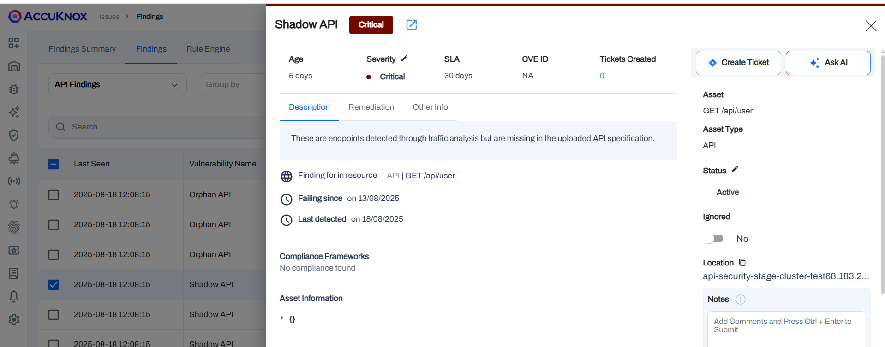Edit status using the pencil icon

pos(735,170)
